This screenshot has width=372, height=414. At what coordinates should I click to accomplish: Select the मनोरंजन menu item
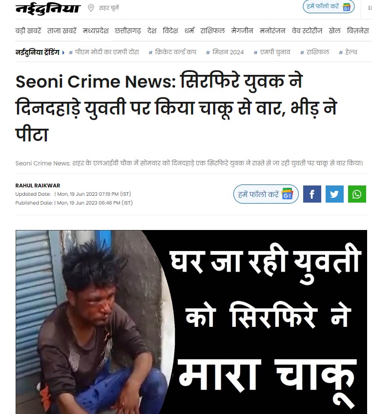272,31
